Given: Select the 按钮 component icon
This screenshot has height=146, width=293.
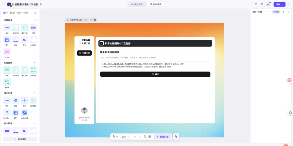Looking at the screenshot, I should tap(33, 28).
